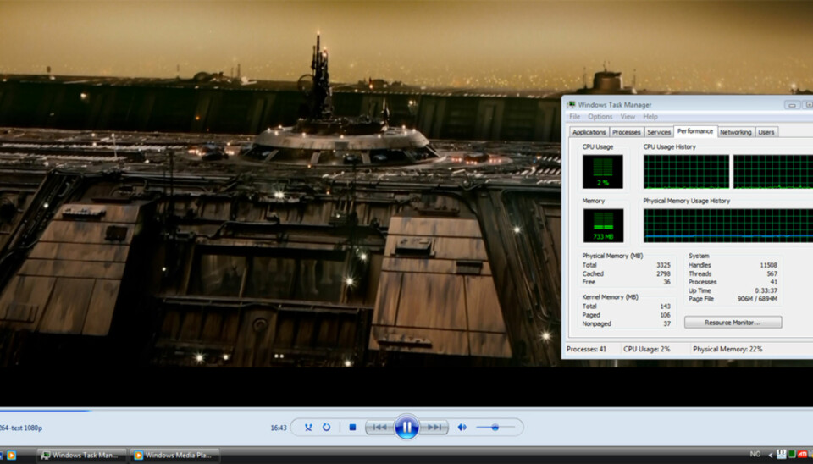This screenshot has height=464, width=813.
Task: Click the Page File value 906M / 6894M
Action: coord(757,299)
